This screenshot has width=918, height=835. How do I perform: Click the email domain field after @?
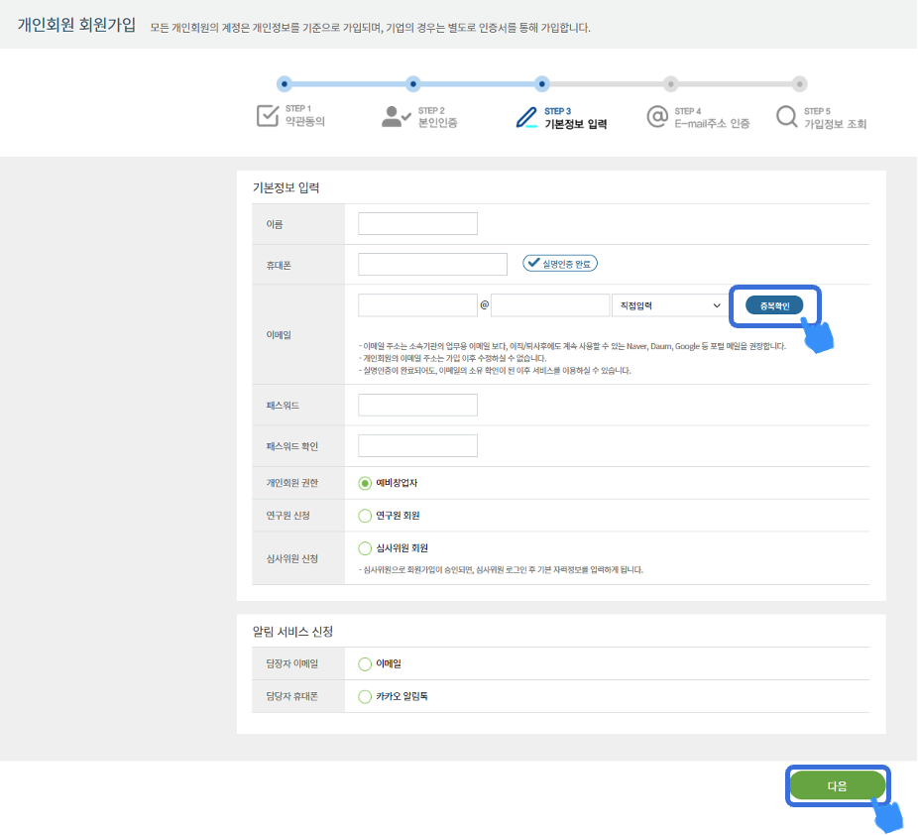(x=550, y=305)
